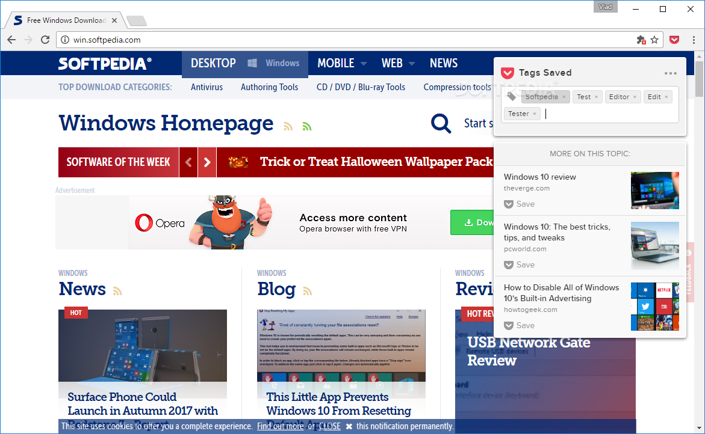Image resolution: width=705 pixels, height=434 pixels.
Task: Click the Pocket logo in Tags Saved panel
Action: coord(508,73)
